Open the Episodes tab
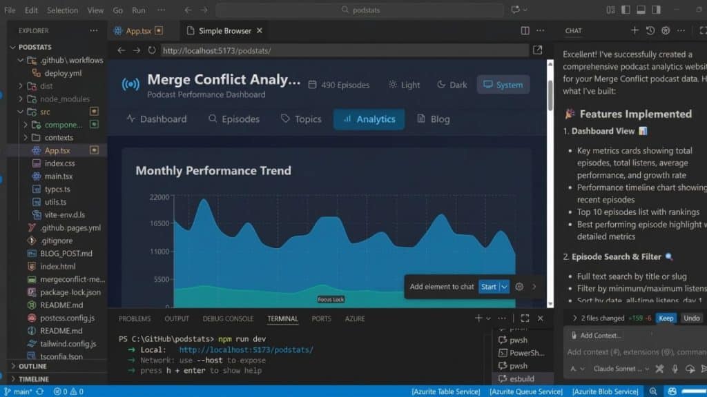The image size is (707, 397). coord(234,119)
